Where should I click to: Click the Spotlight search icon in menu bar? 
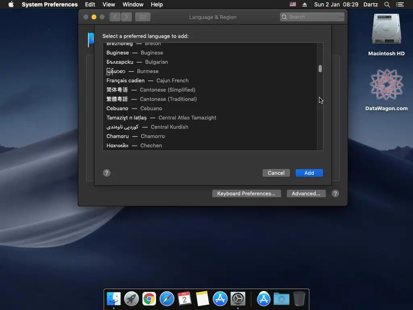387,4
